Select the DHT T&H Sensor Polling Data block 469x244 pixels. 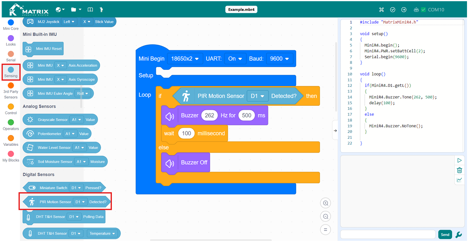tap(64, 217)
